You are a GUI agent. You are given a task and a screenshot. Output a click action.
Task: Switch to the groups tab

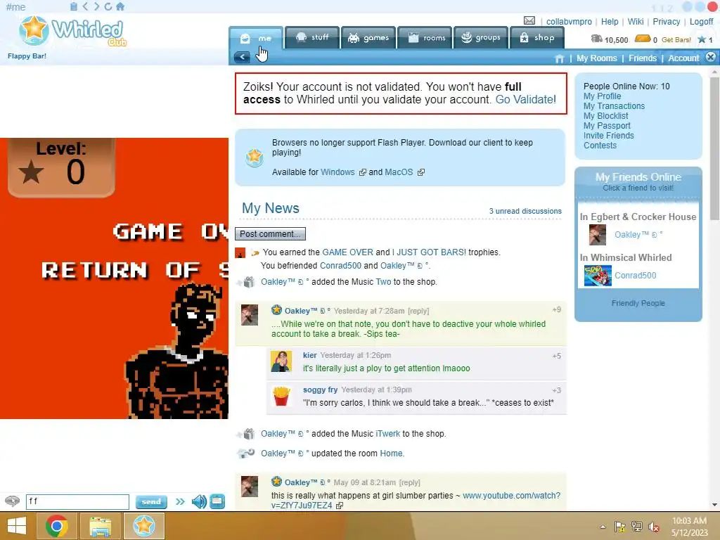pyautogui.click(x=481, y=37)
